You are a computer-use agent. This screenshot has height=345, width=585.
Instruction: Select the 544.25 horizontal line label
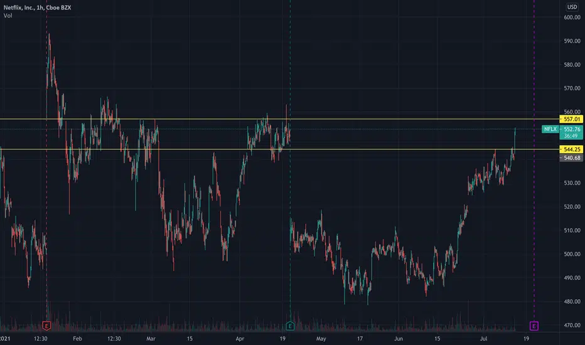[571, 149]
